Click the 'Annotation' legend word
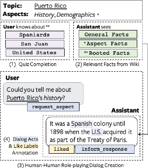 pyautogui.click(x=25, y=153)
